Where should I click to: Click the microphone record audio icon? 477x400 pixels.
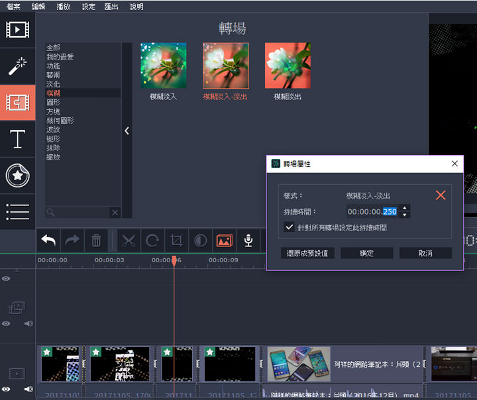[248, 240]
